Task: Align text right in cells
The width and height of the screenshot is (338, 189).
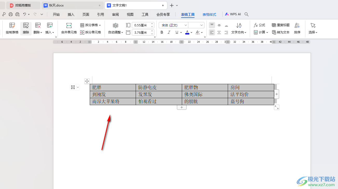Action: [x=226, y=32]
